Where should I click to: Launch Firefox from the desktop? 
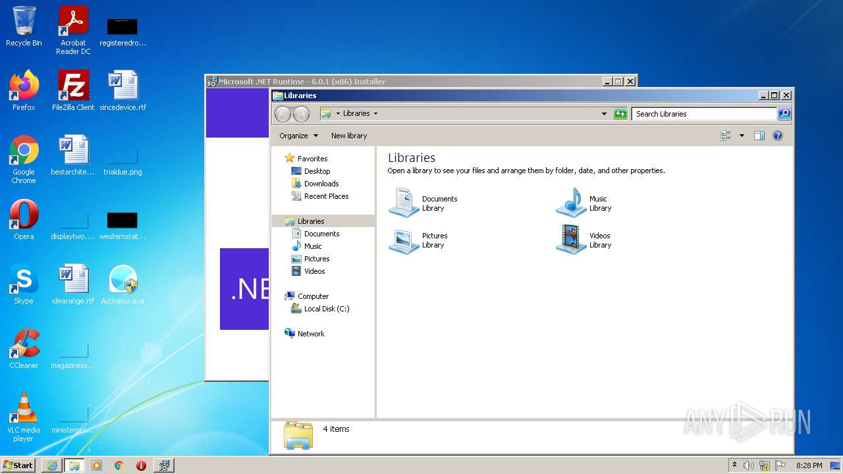click(24, 90)
